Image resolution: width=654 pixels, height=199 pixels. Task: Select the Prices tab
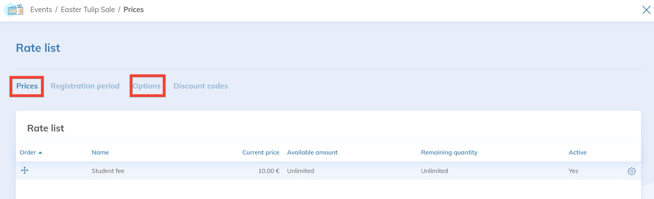(x=27, y=86)
